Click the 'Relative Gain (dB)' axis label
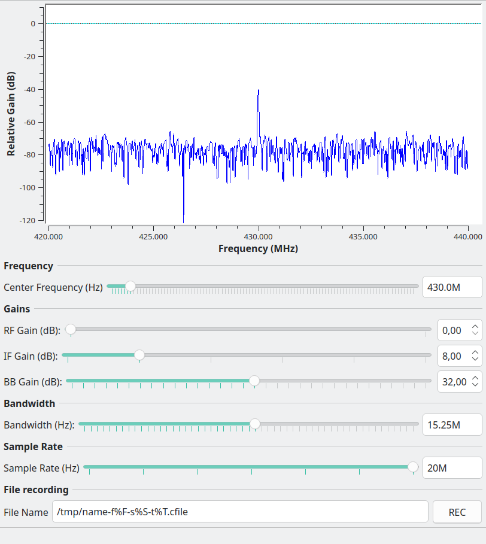Screen dimensions: 486x544 click(11, 114)
